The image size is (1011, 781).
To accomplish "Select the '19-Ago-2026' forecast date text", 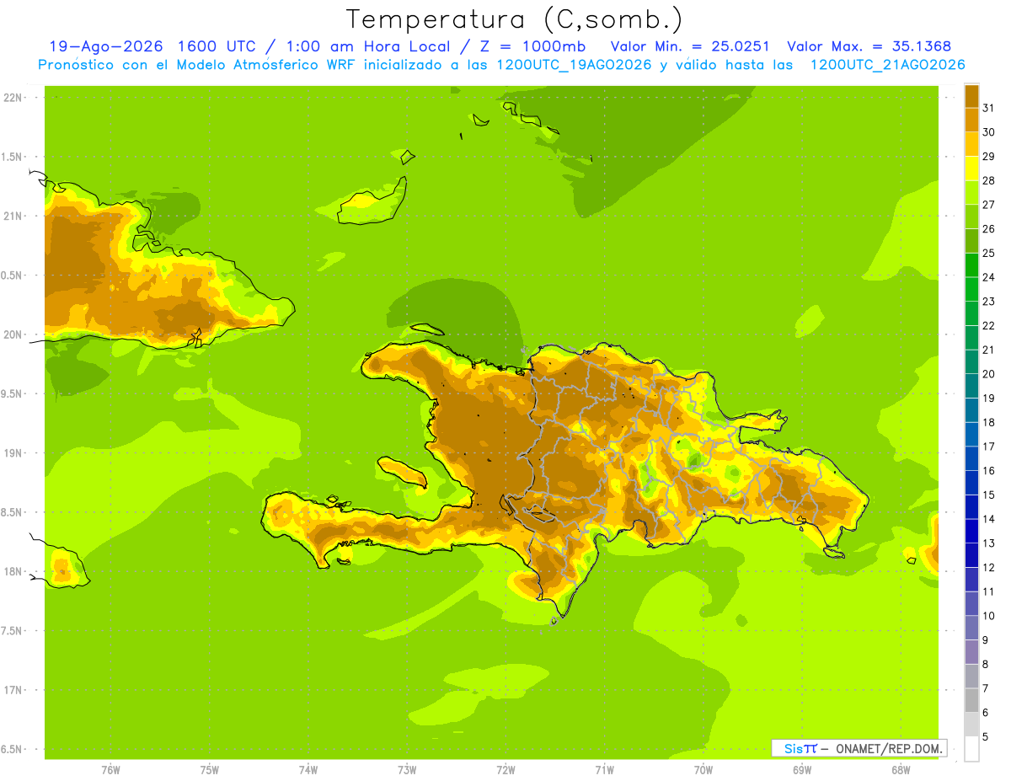I will point(105,46).
